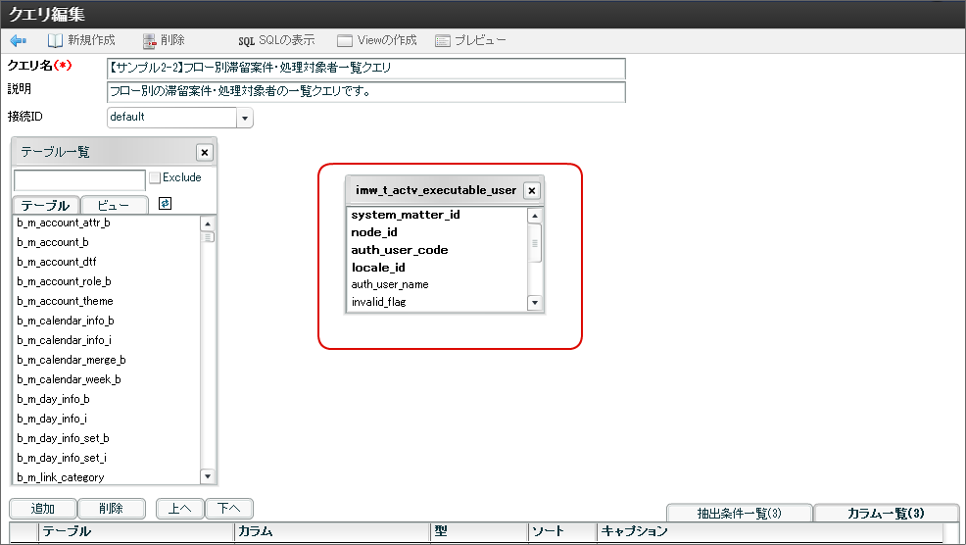This screenshot has height=545, width=966.
Task: Switch to the テーブル tab
Action: click(46, 205)
